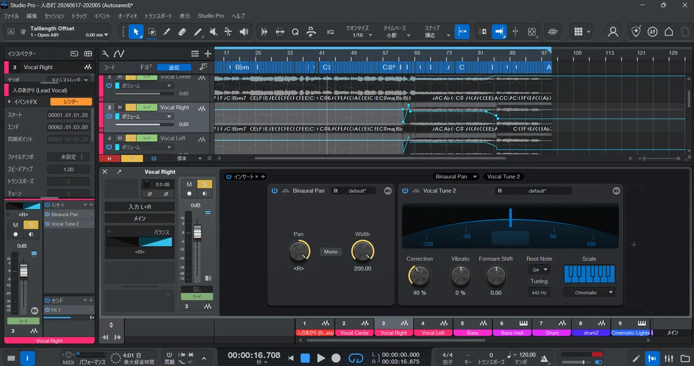The height and width of the screenshot is (366, 694).
Task: Solo track 3 Vocal Right
Action: [131, 107]
